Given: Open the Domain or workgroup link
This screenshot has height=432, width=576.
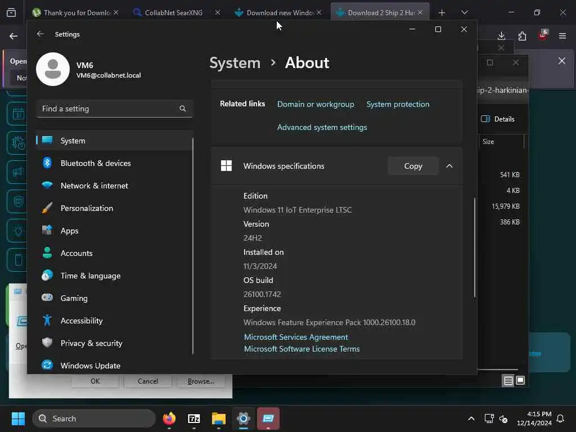Looking at the screenshot, I should [x=316, y=104].
